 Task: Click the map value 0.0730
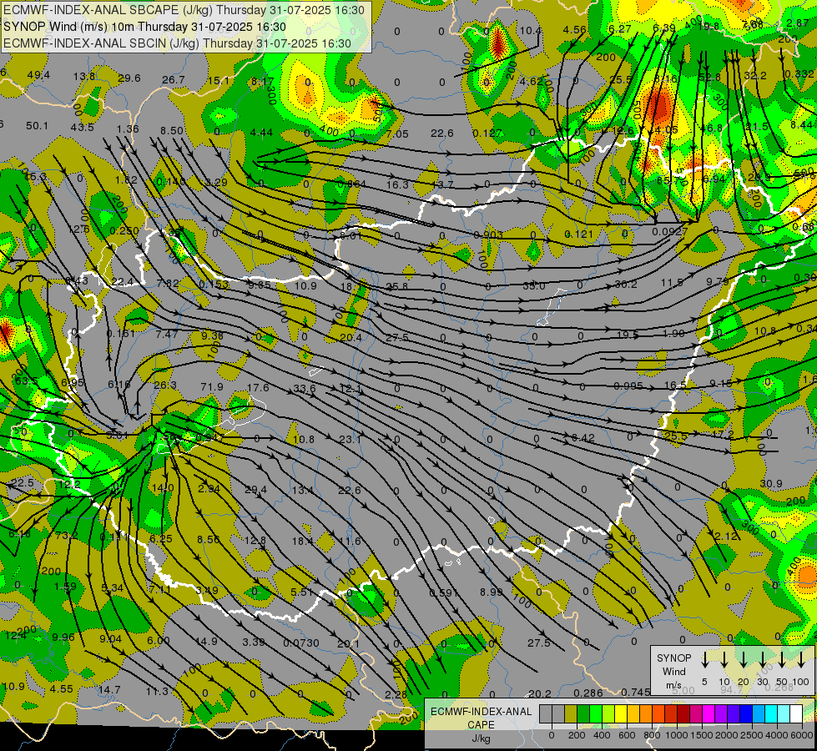point(301,643)
